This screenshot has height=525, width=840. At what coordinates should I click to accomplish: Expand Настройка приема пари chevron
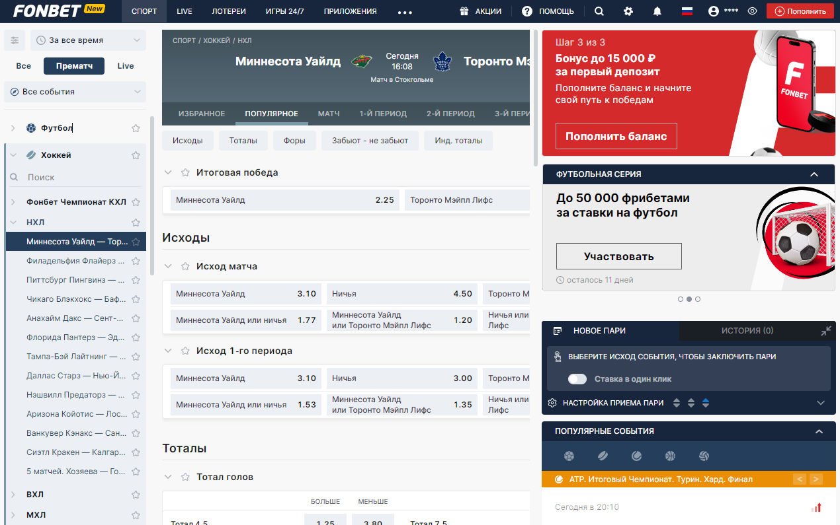821,403
